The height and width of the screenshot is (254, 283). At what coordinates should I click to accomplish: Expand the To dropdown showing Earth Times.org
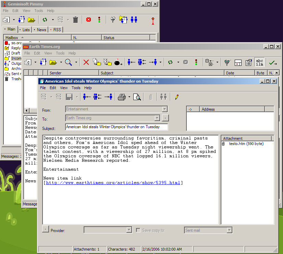[x=157, y=118]
